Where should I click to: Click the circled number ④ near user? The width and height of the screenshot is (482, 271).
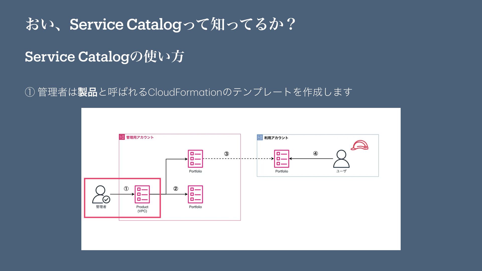click(316, 153)
